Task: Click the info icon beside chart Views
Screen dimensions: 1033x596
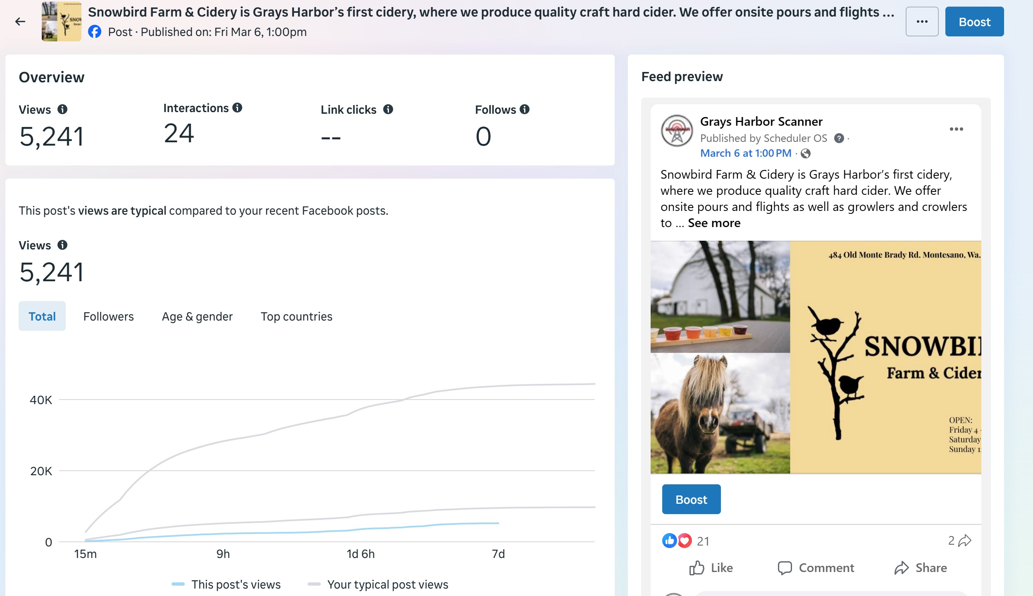Action: 62,245
